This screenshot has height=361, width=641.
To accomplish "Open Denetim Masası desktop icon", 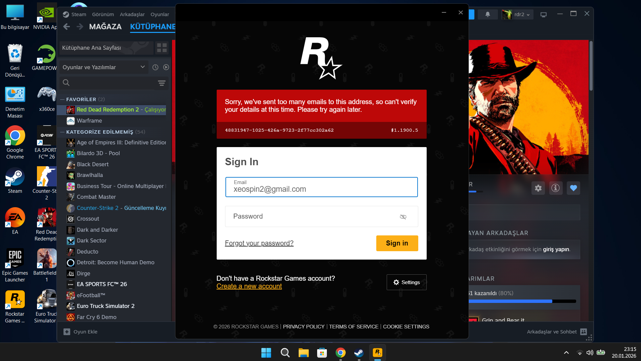I will pyautogui.click(x=15, y=102).
